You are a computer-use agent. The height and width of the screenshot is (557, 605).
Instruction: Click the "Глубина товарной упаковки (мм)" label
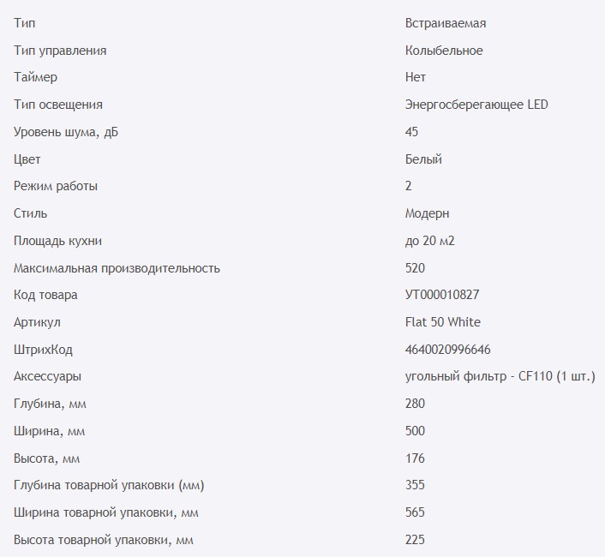tap(109, 486)
